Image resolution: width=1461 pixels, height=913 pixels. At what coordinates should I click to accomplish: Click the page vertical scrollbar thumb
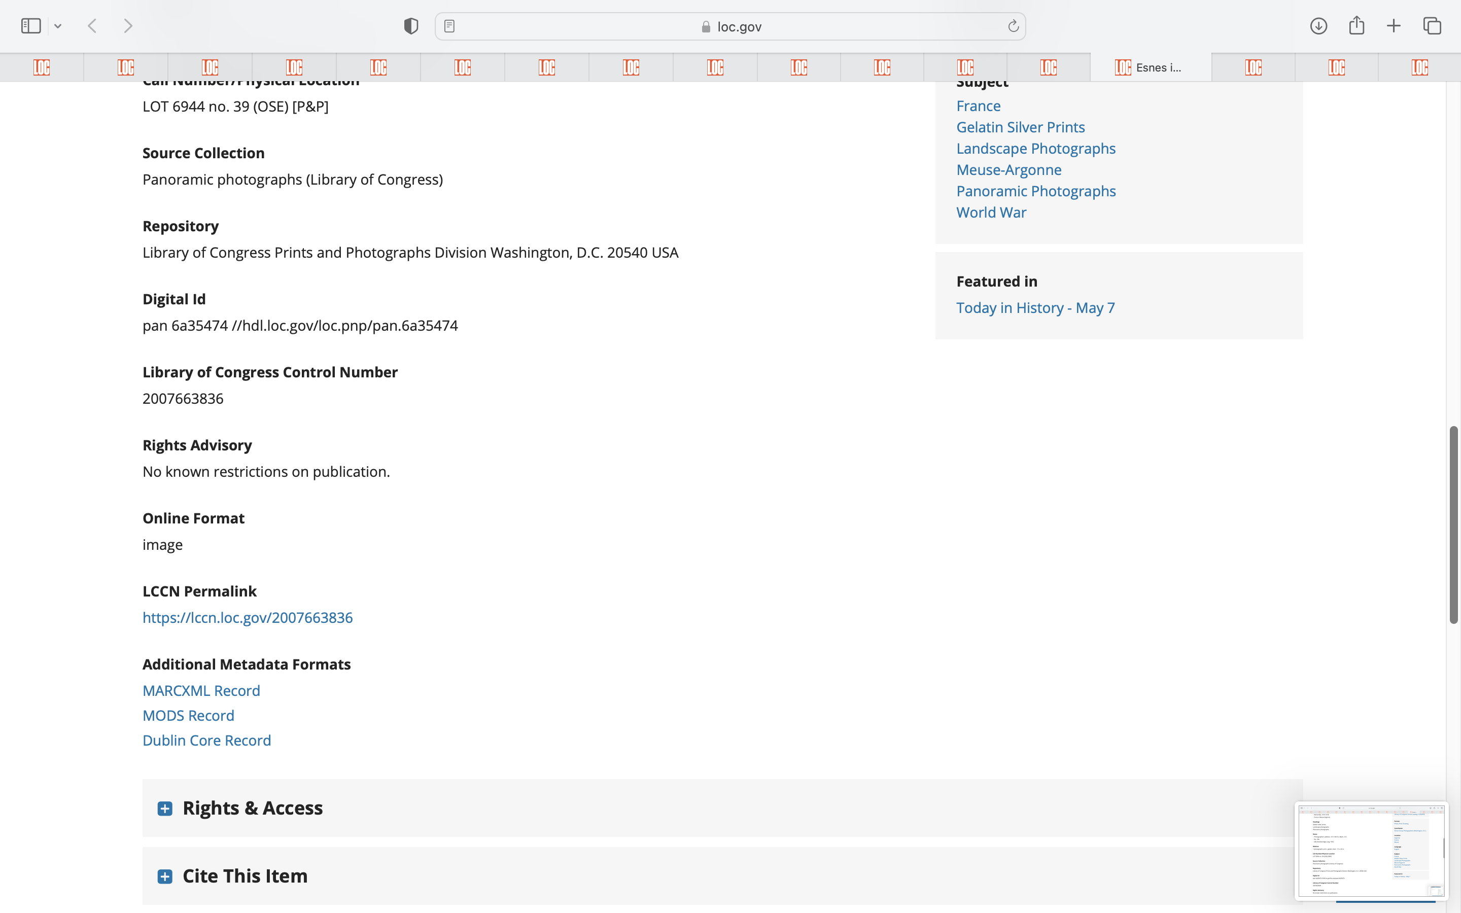point(1453,524)
